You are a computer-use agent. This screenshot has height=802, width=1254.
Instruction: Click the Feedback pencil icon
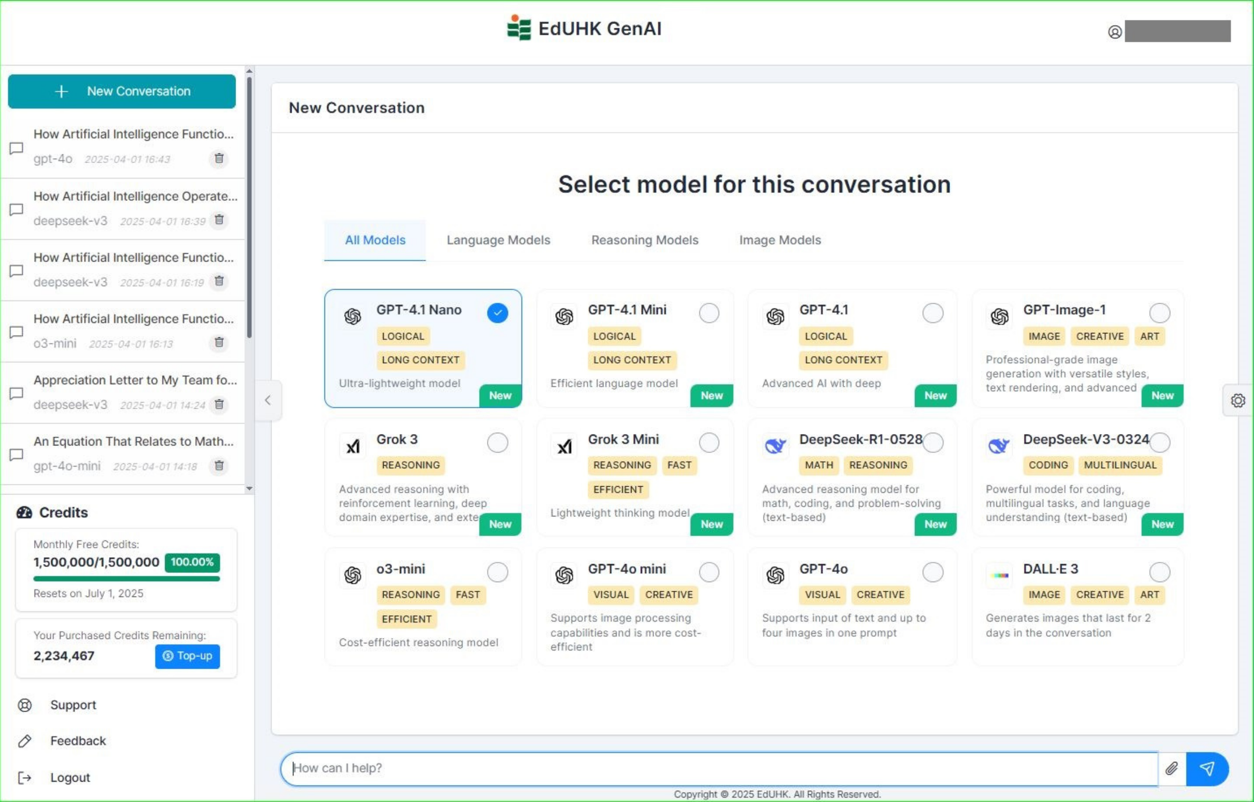[x=25, y=741]
